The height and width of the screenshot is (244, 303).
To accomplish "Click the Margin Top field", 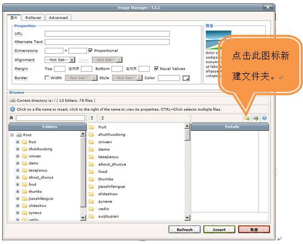I will (60, 69).
